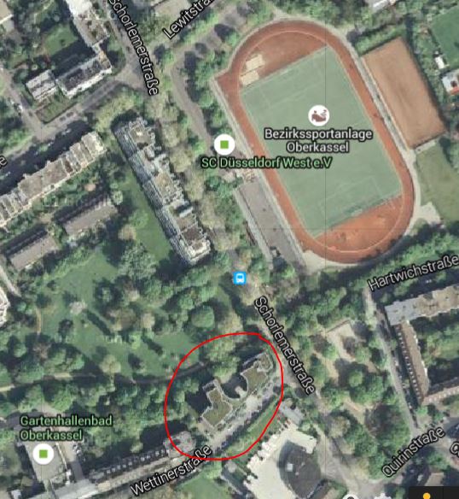Select the long building west of SC marker
The height and width of the screenshot is (499, 459).
tap(161, 191)
